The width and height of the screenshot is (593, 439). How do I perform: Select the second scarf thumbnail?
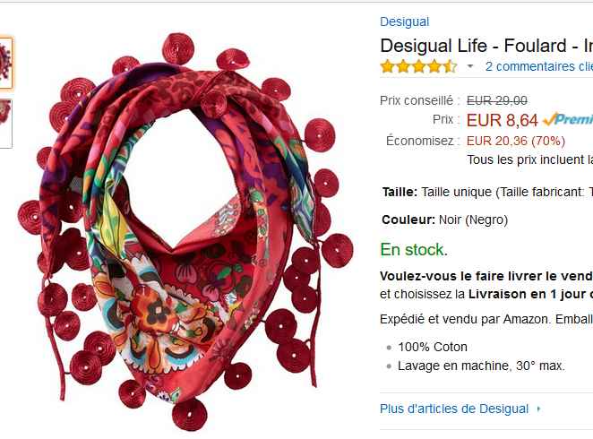coord(5,124)
